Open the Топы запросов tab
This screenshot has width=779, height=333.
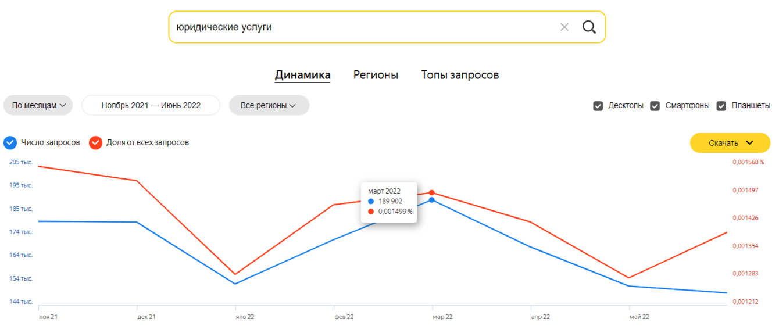coord(460,75)
